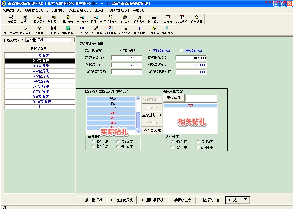Click the 用户管理 key icon
This screenshot has height=209, width=294.
tap(68, 19)
